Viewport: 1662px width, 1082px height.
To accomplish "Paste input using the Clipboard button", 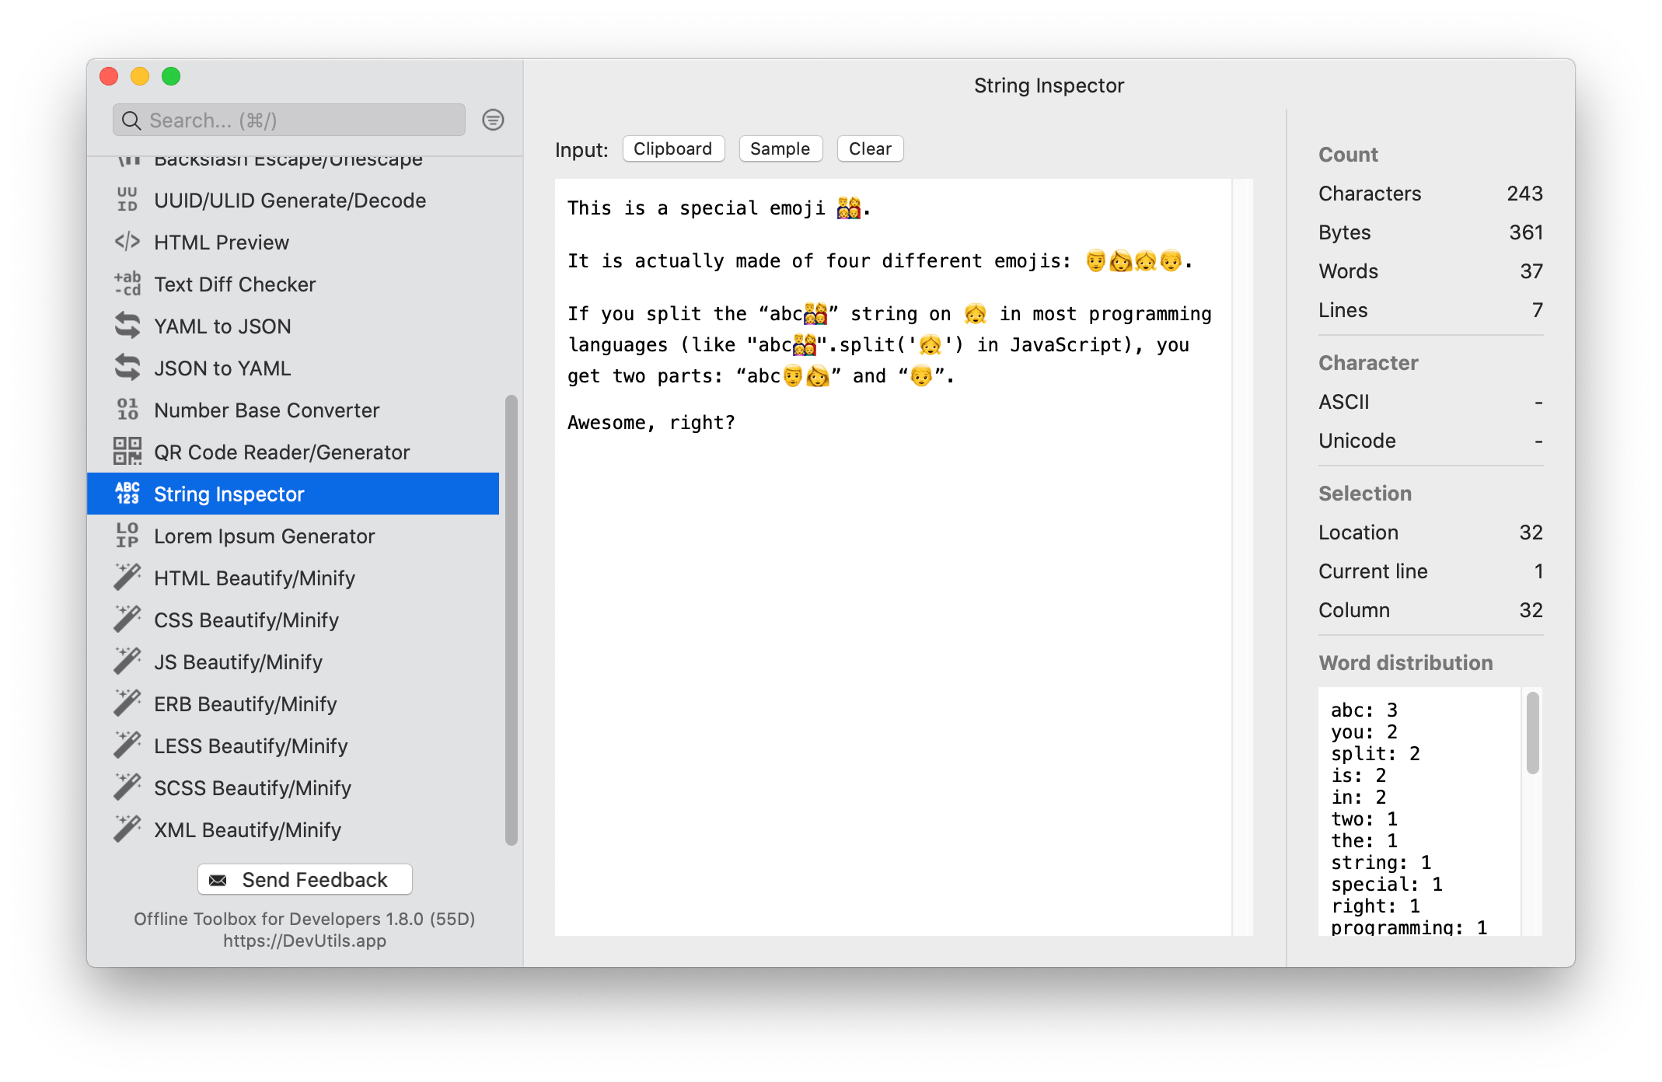I will pyautogui.click(x=673, y=148).
